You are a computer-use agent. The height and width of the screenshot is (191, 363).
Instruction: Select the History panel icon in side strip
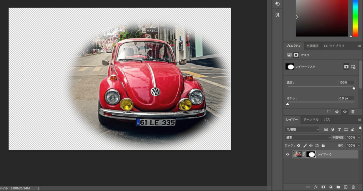point(277,4)
